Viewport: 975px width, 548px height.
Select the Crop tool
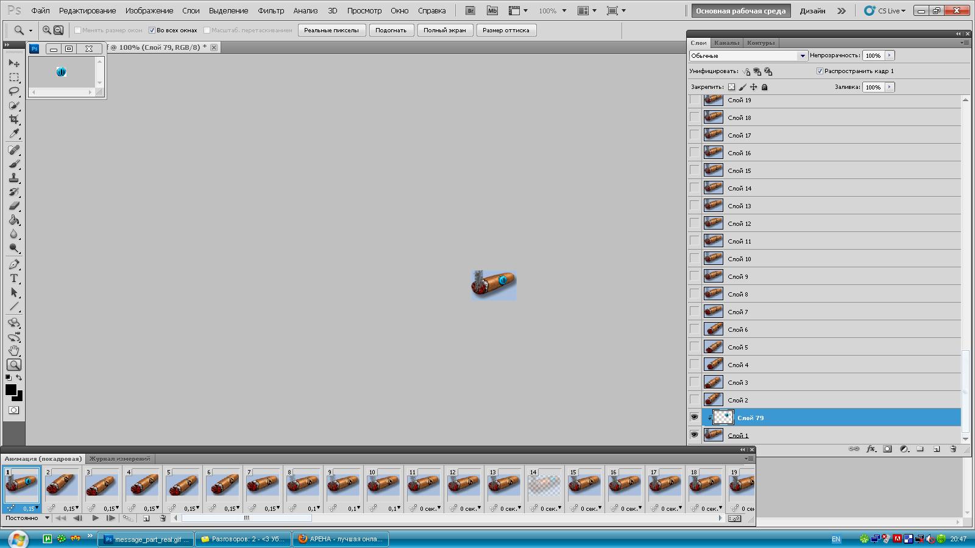tap(14, 119)
